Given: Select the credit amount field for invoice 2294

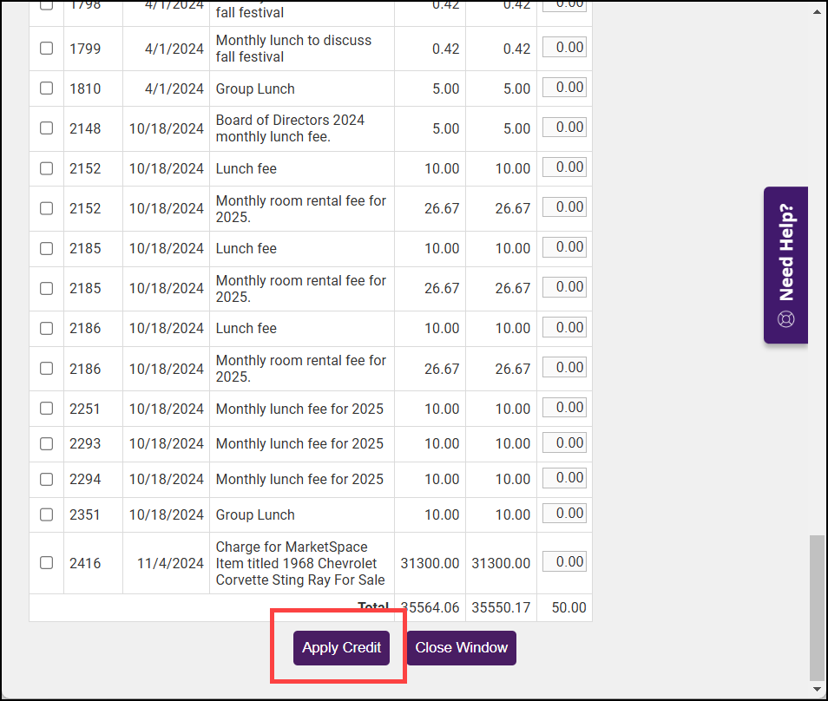Looking at the screenshot, I should point(564,478).
